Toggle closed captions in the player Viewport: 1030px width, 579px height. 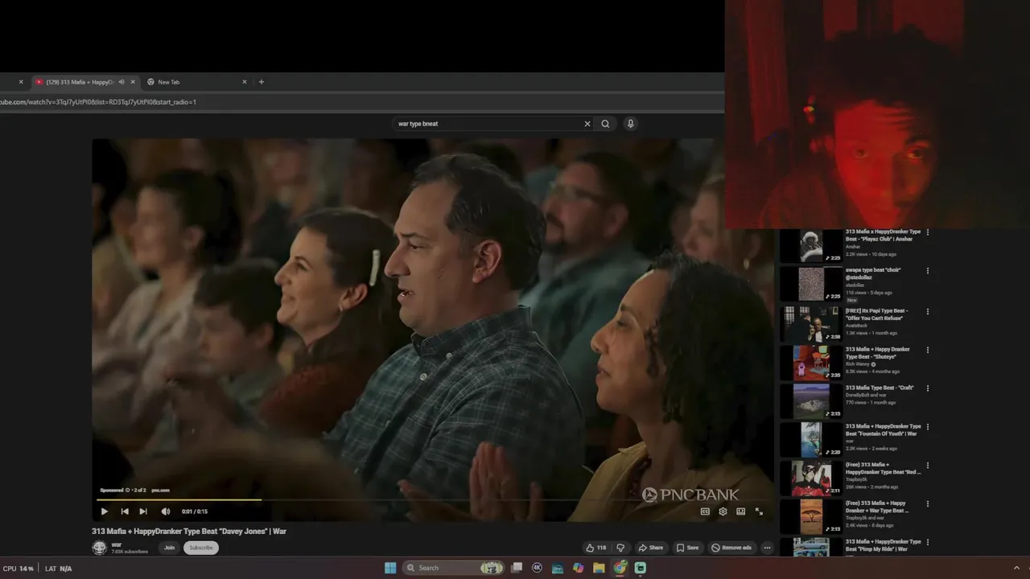click(705, 511)
